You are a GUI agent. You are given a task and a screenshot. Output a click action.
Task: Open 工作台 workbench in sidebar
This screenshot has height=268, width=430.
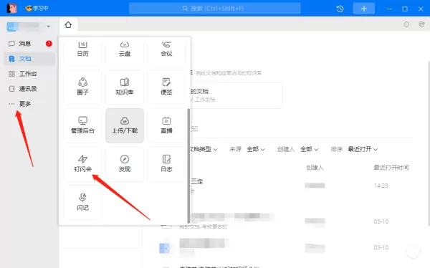(x=29, y=74)
